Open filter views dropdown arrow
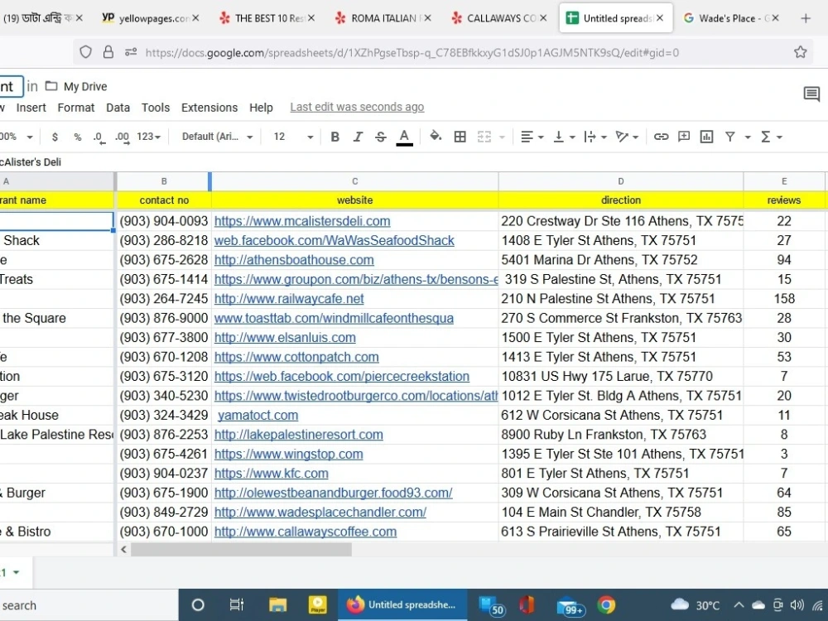Viewport: 828px width, 621px height. tap(748, 137)
